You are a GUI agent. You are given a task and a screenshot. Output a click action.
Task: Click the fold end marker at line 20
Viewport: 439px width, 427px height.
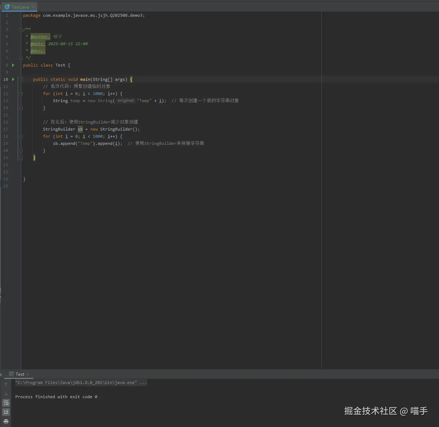point(21,151)
